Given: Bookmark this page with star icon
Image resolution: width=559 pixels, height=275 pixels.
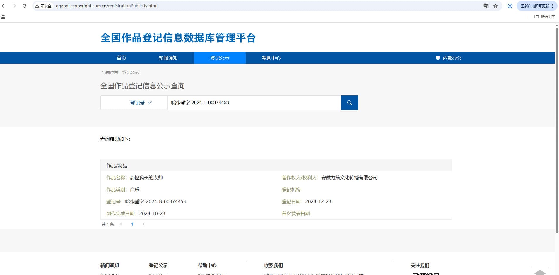Looking at the screenshot, I should (495, 6).
